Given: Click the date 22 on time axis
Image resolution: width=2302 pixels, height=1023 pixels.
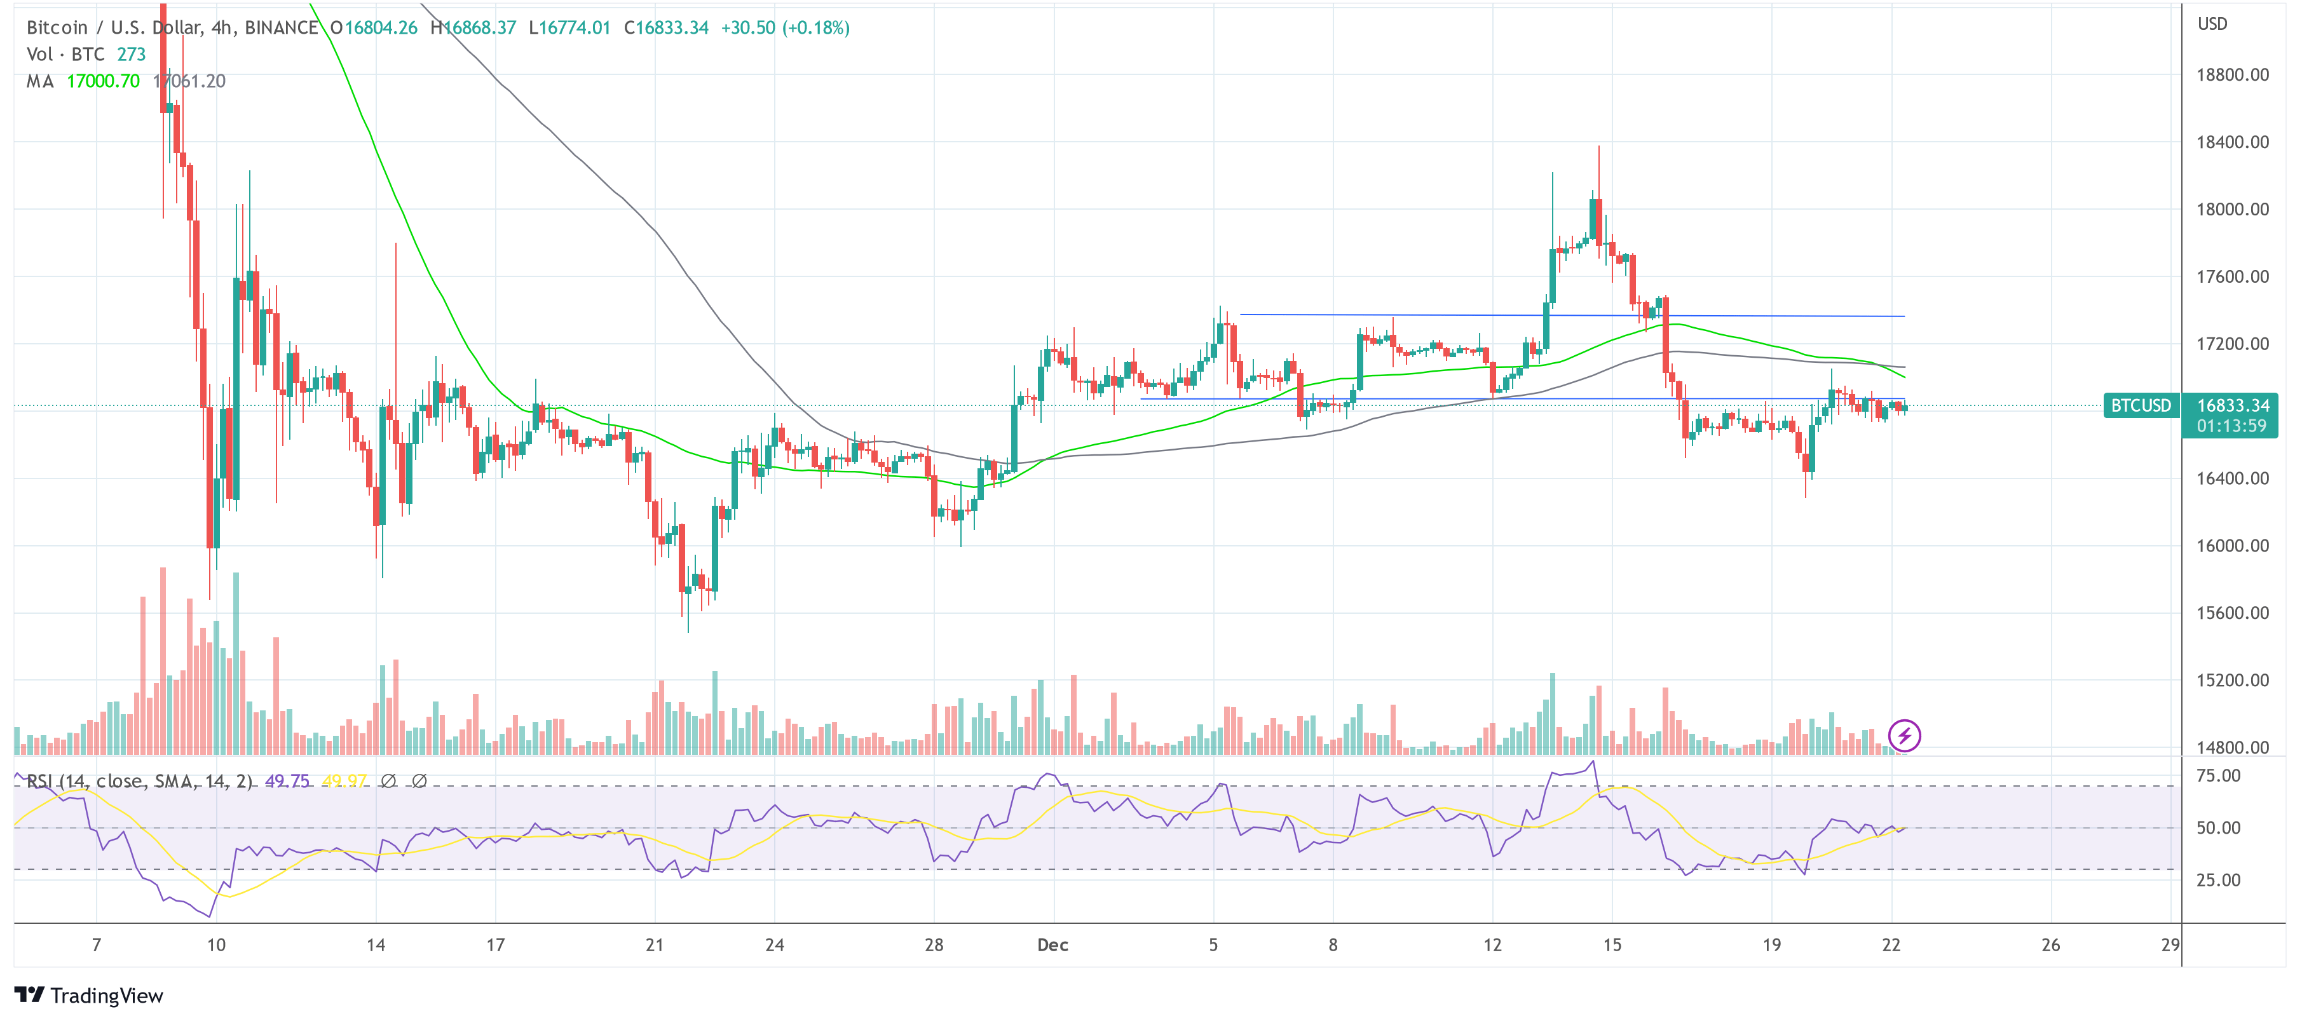Looking at the screenshot, I should click(1891, 945).
